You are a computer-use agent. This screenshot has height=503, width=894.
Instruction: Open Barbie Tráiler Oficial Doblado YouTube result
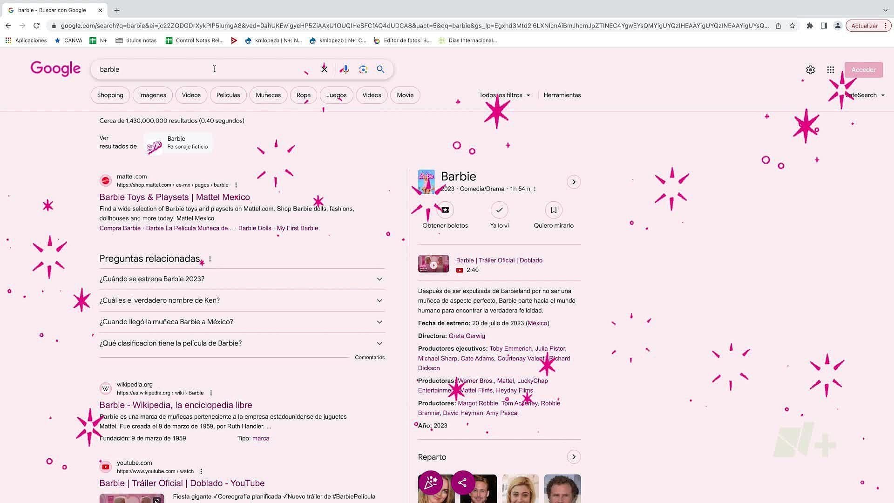182,483
